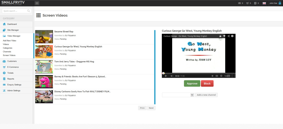Select Barney & Friends video thumbnail
Screen dimensions: 283x129
point(44,82)
